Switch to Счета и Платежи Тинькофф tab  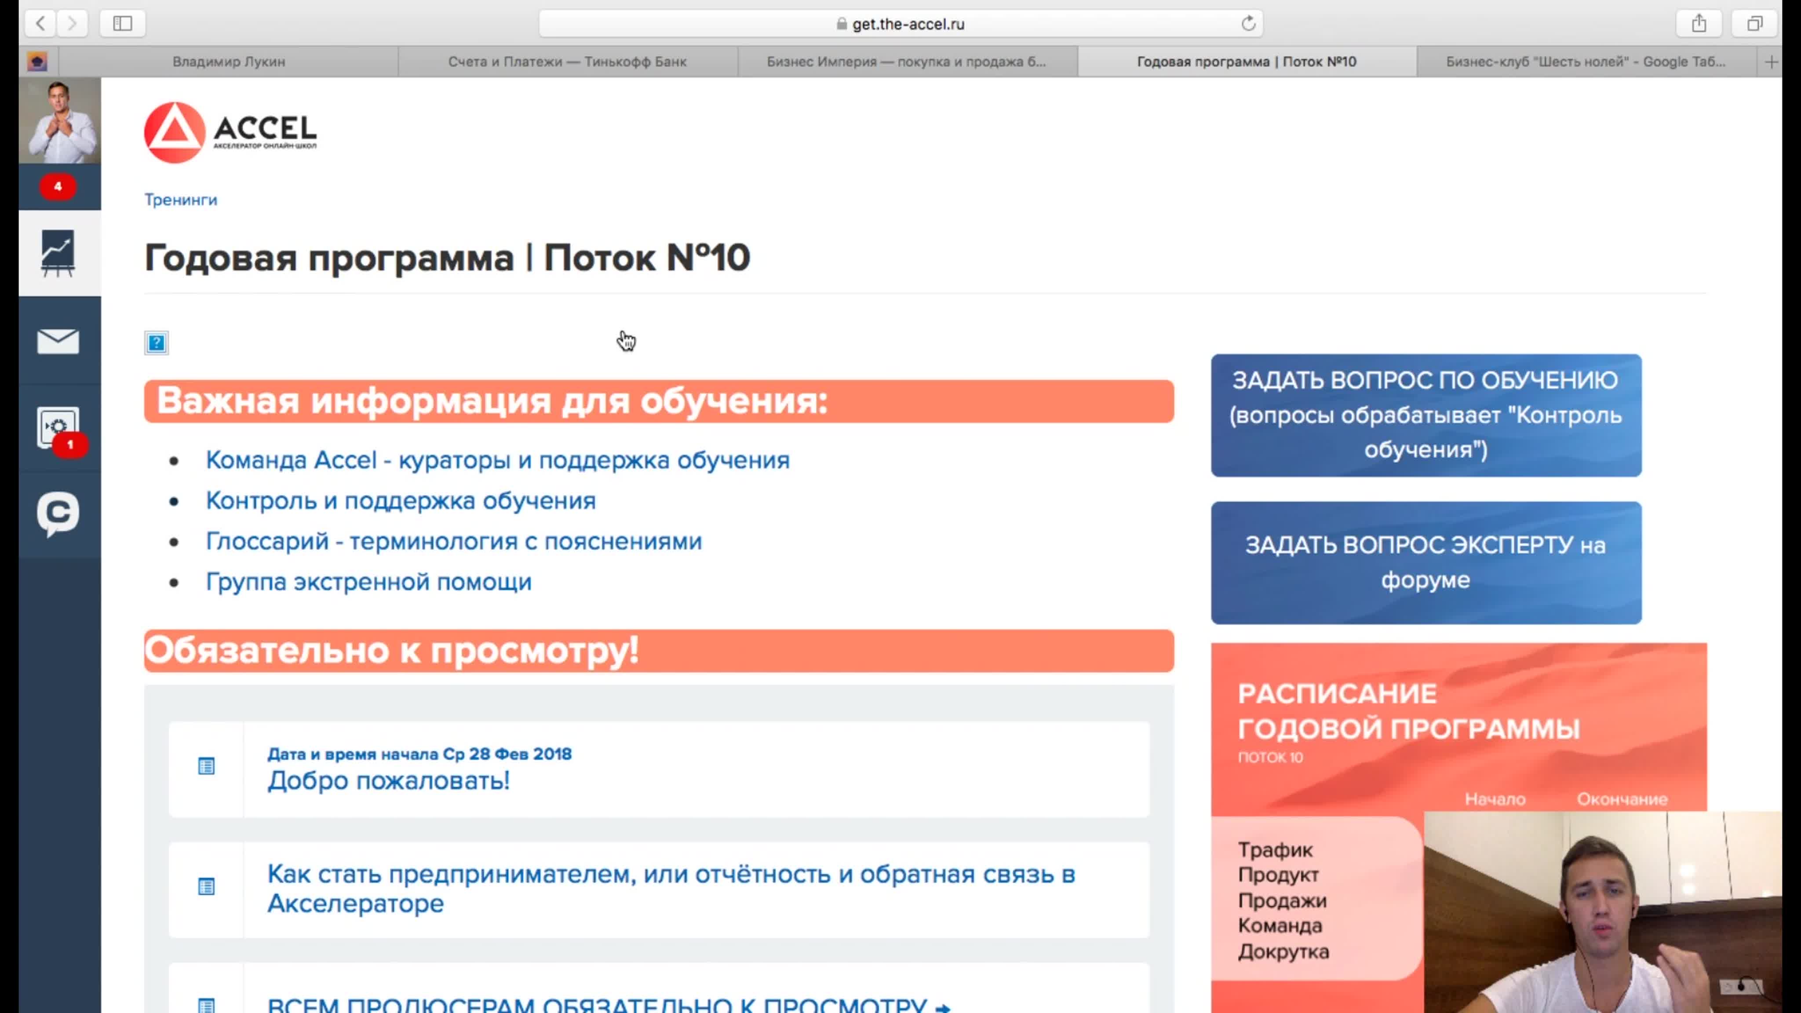[567, 62]
